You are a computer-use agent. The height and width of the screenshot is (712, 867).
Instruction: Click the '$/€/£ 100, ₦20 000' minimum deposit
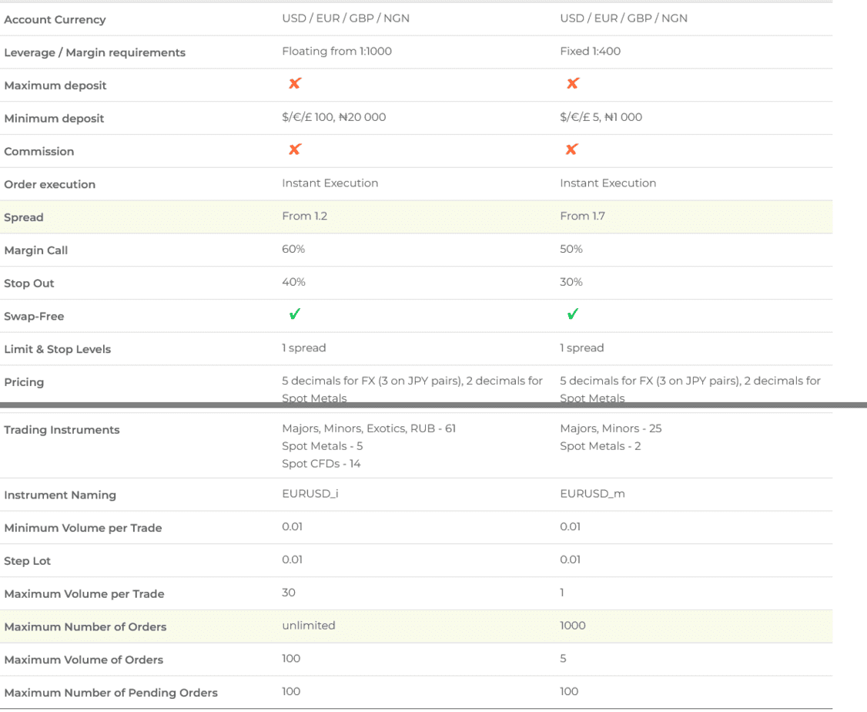tap(333, 117)
